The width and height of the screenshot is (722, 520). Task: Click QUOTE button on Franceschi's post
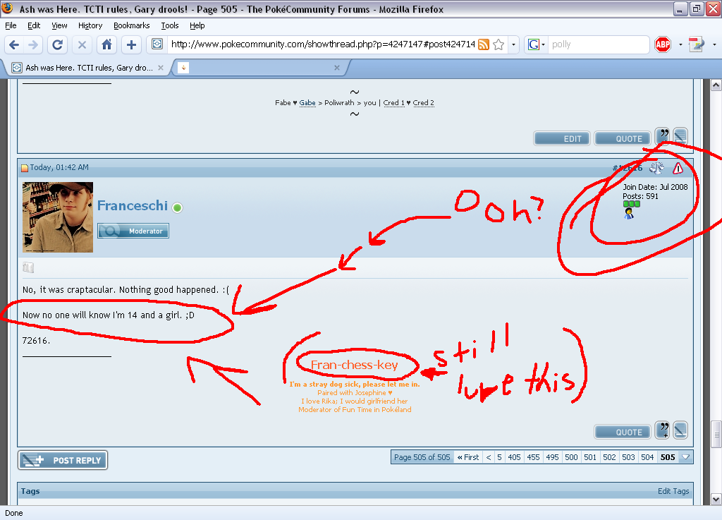[623, 432]
